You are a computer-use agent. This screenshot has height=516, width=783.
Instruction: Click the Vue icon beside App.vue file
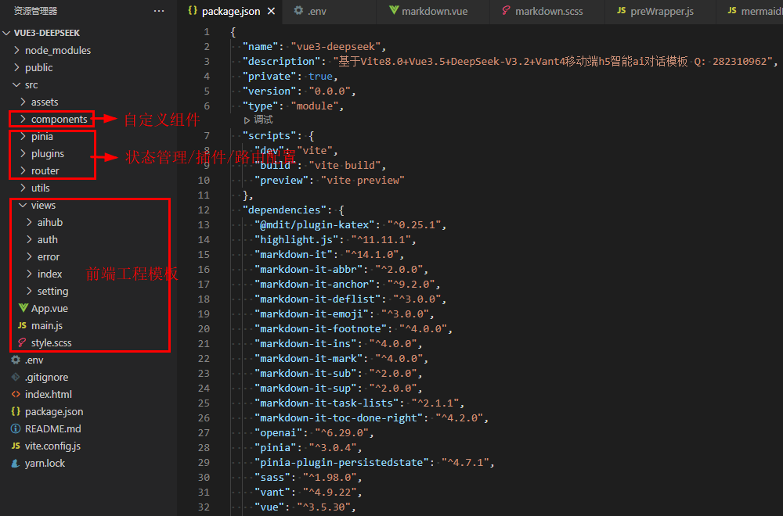23,308
